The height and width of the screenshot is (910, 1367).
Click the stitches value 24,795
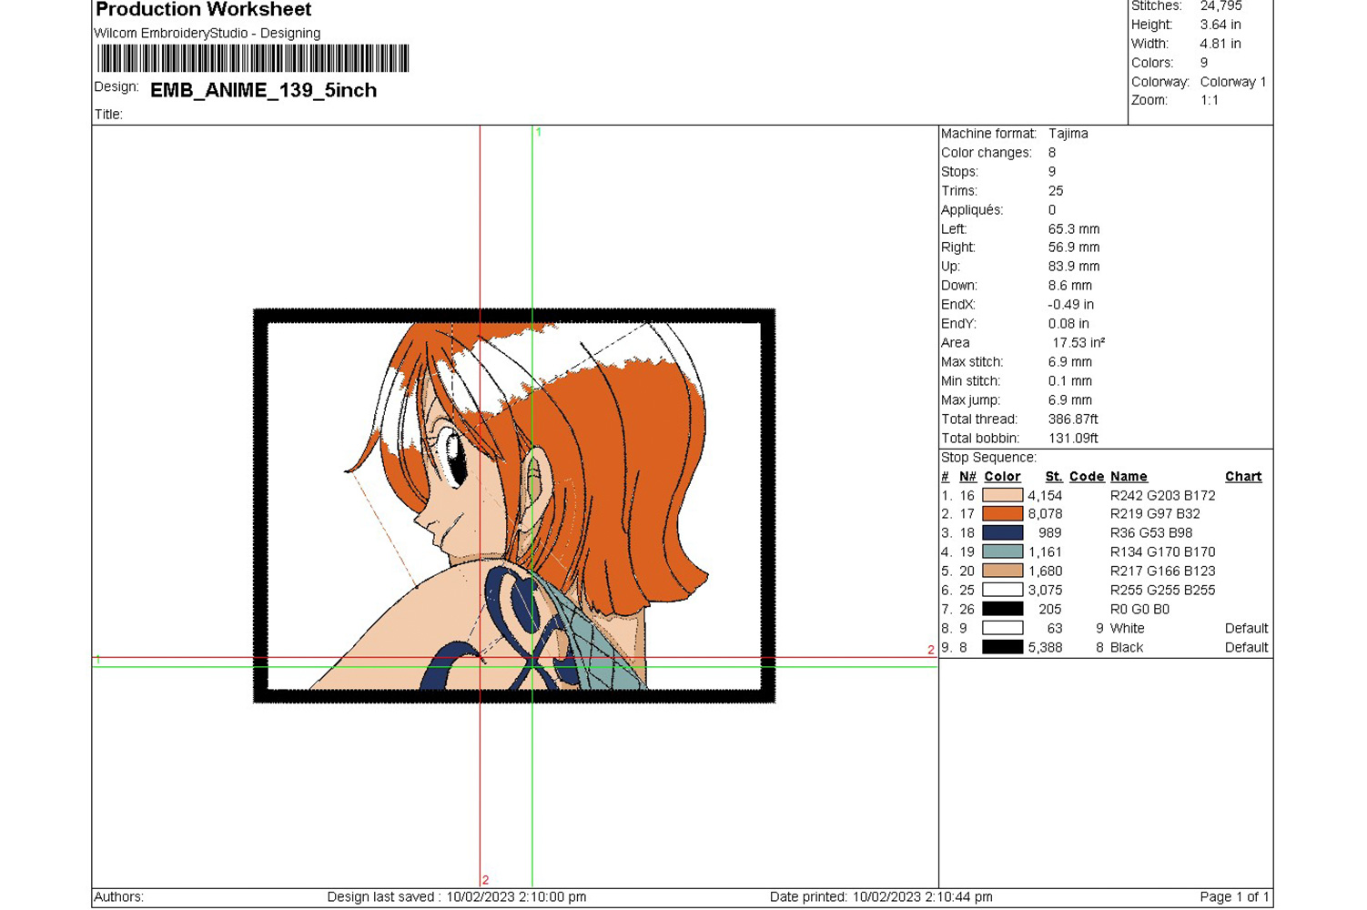[1220, 6]
